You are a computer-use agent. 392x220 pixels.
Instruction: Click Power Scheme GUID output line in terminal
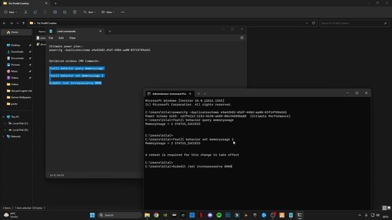coord(218,116)
